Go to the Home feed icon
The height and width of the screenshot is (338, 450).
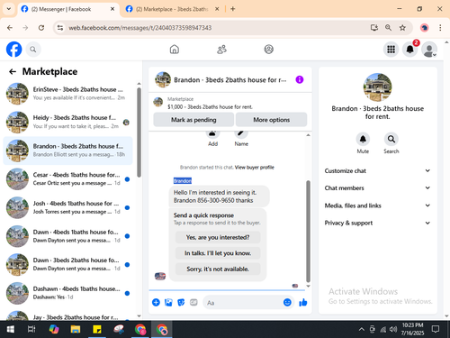(x=175, y=50)
